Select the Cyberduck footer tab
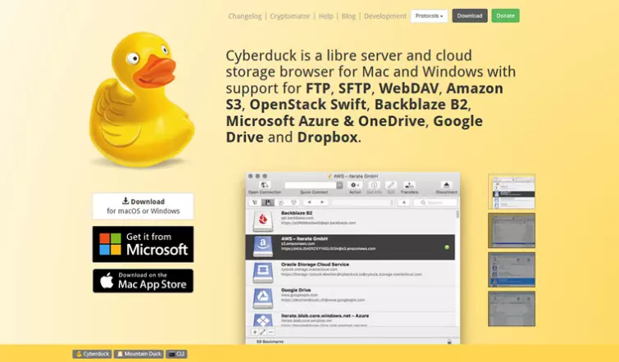619x362 pixels. tap(92, 354)
